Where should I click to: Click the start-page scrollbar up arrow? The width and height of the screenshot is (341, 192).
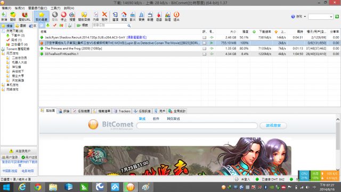[337, 119]
